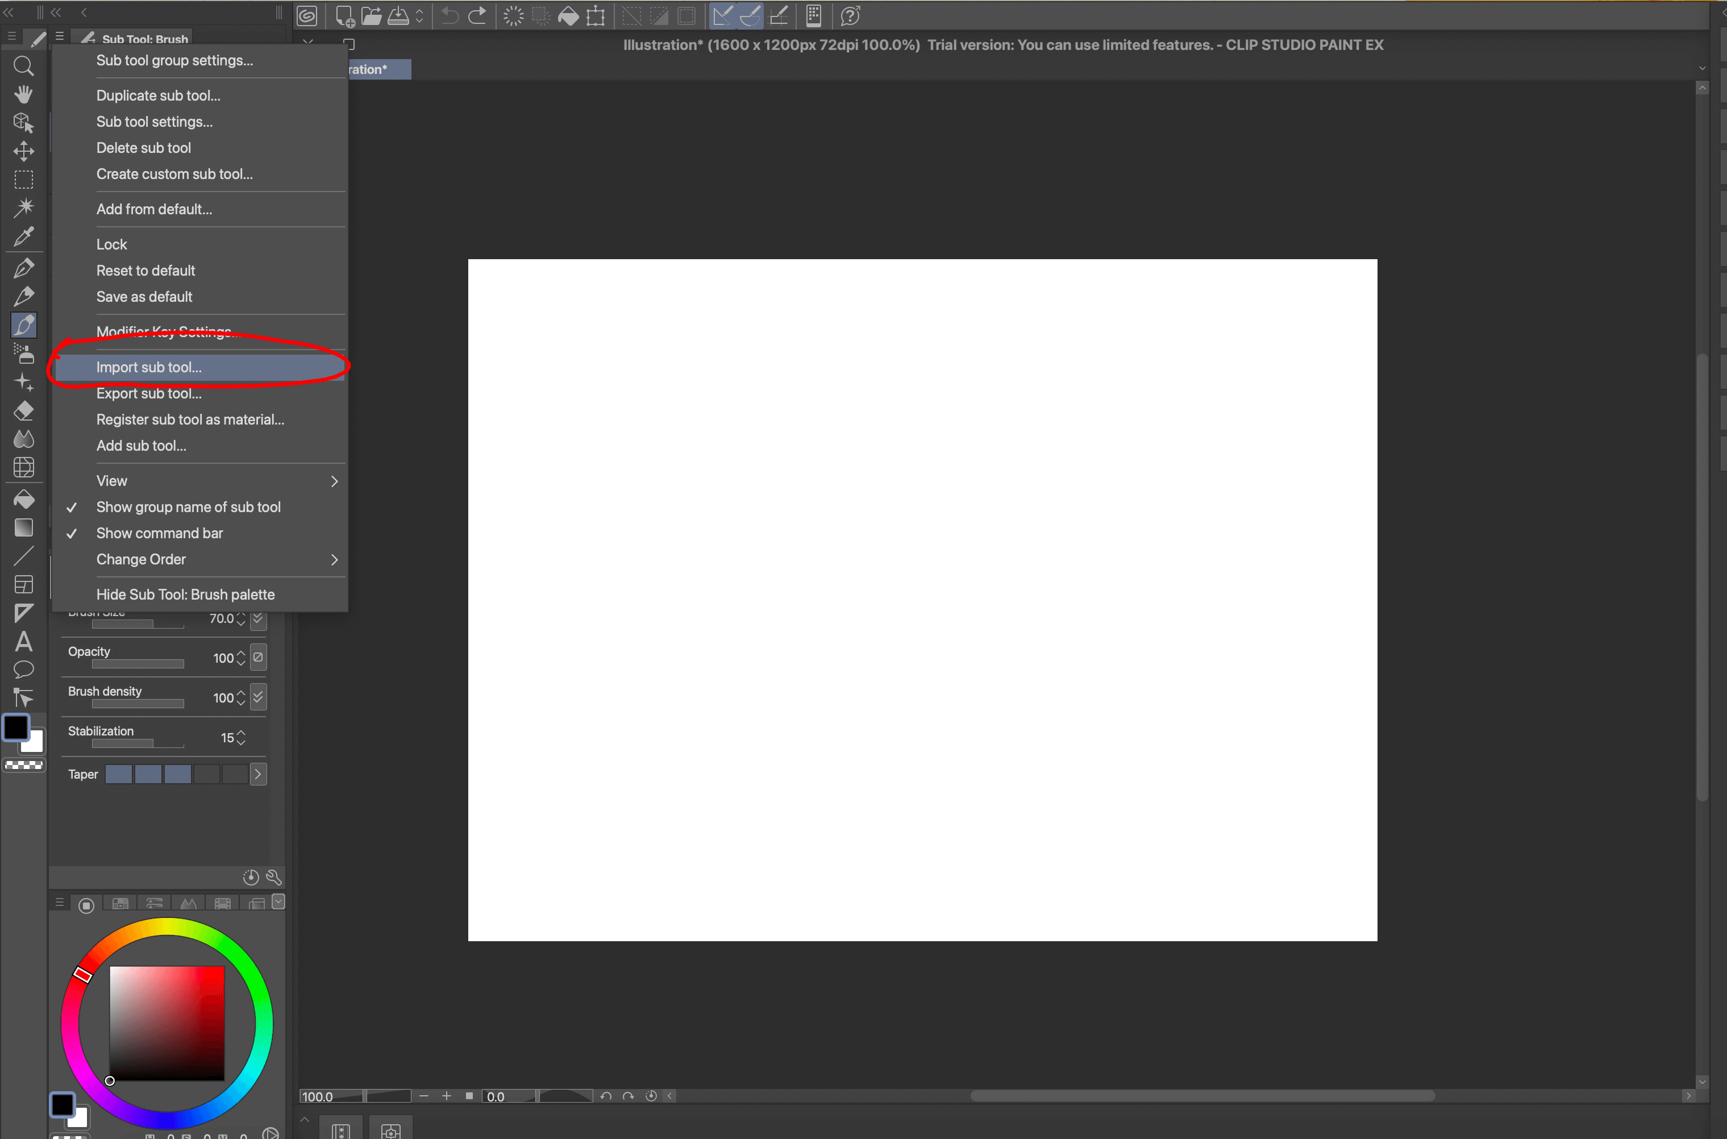Screen dimensions: 1727x1139
Task: Select the Hand move tool
Action: coord(23,94)
